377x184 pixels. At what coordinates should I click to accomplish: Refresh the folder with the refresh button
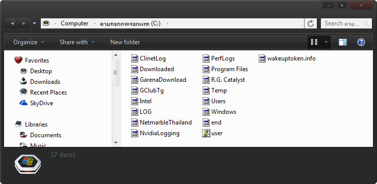click(311, 23)
